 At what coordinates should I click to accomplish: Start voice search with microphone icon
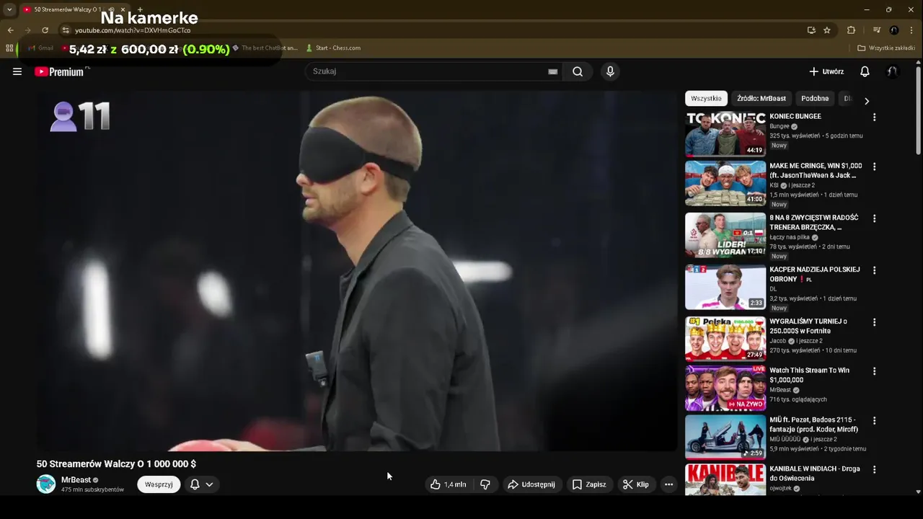(x=610, y=71)
